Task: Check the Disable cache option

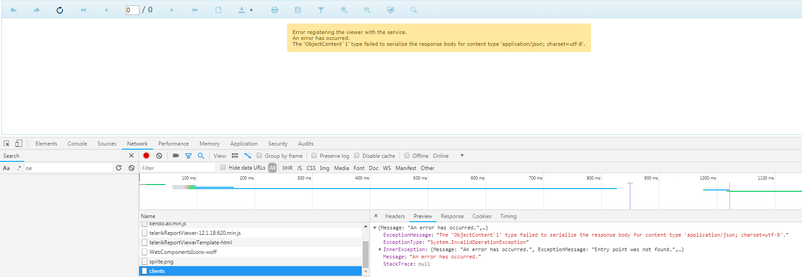Action: pyautogui.click(x=357, y=156)
